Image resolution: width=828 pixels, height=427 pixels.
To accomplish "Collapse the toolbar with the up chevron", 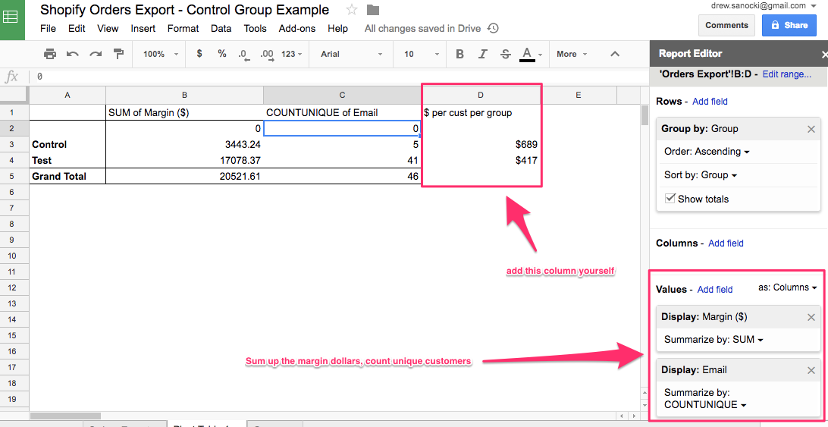I will (x=615, y=54).
